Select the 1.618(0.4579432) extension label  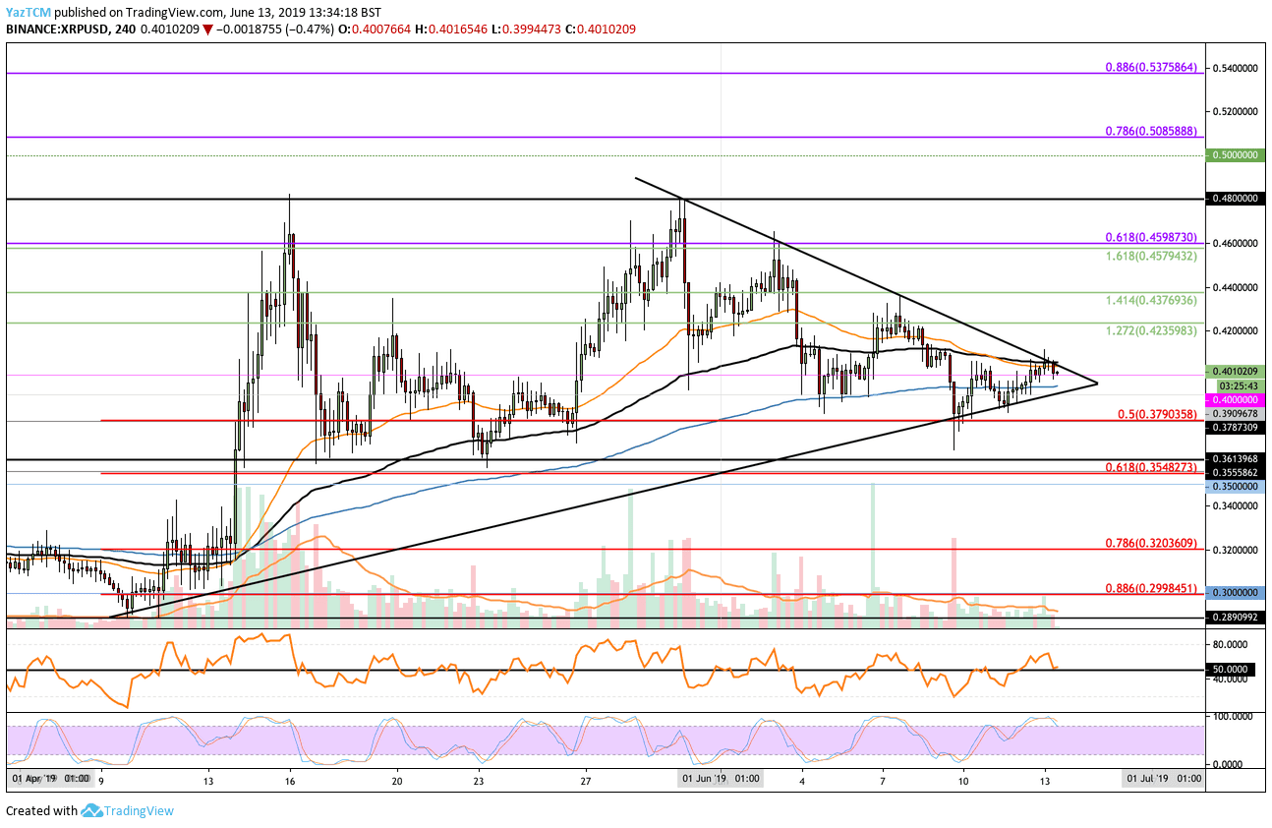tap(1149, 255)
